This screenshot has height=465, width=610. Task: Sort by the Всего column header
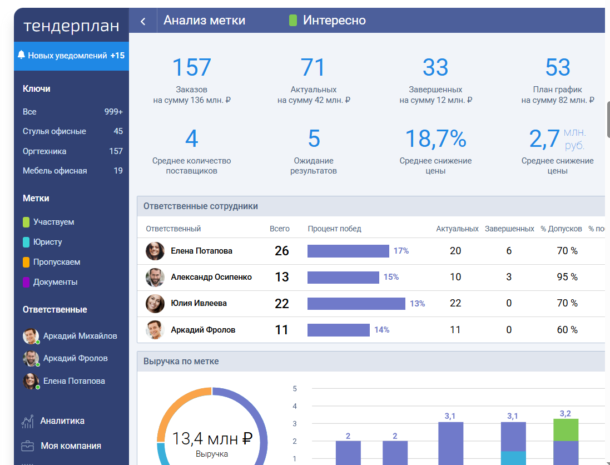280,229
